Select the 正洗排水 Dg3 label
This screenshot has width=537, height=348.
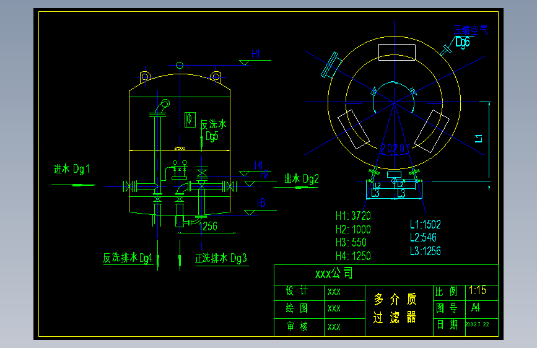221,258
